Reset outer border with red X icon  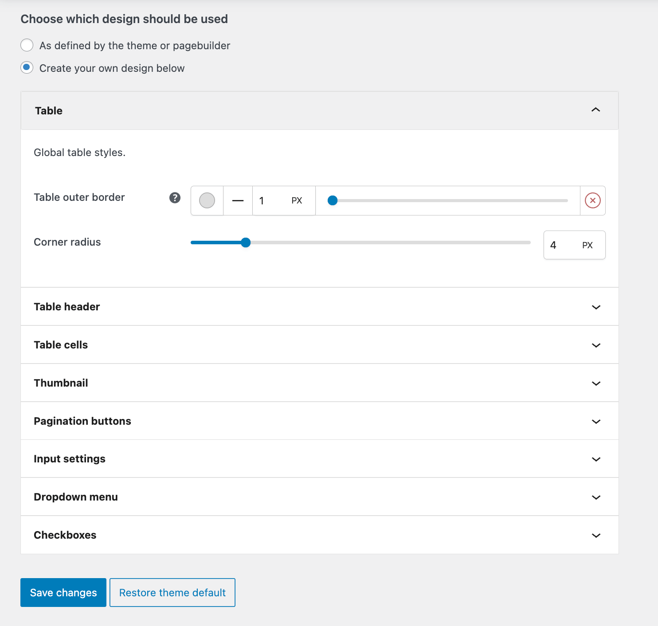pos(592,201)
